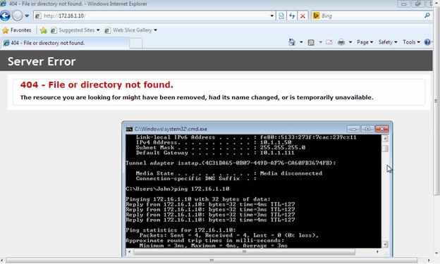
Task: Click the browser page horizontal scrollbar
Action: (x=212, y=260)
